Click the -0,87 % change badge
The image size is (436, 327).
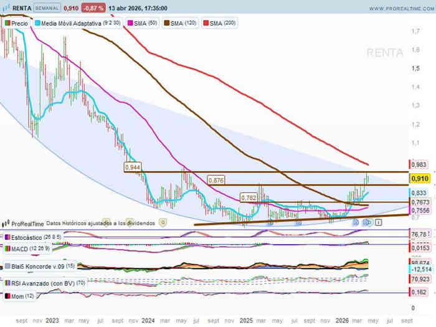tap(93, 9)
